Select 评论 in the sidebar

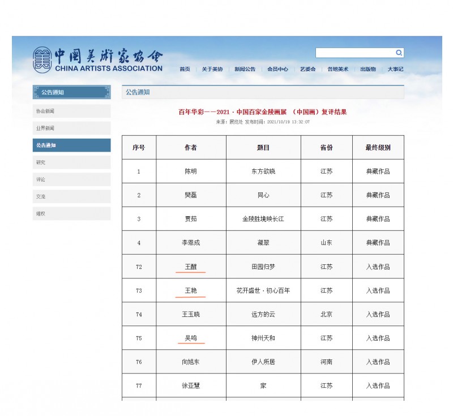71,179
